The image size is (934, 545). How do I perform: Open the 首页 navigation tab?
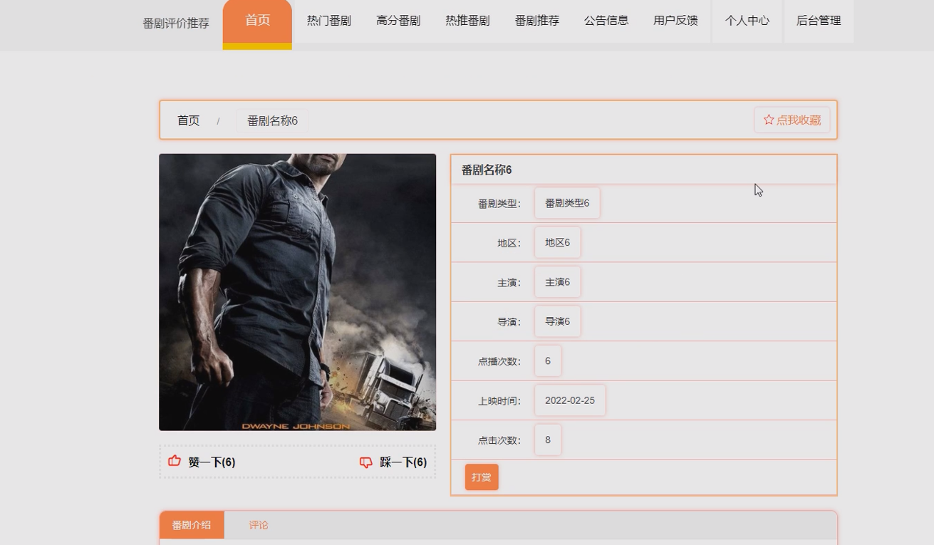pos(257,21)
